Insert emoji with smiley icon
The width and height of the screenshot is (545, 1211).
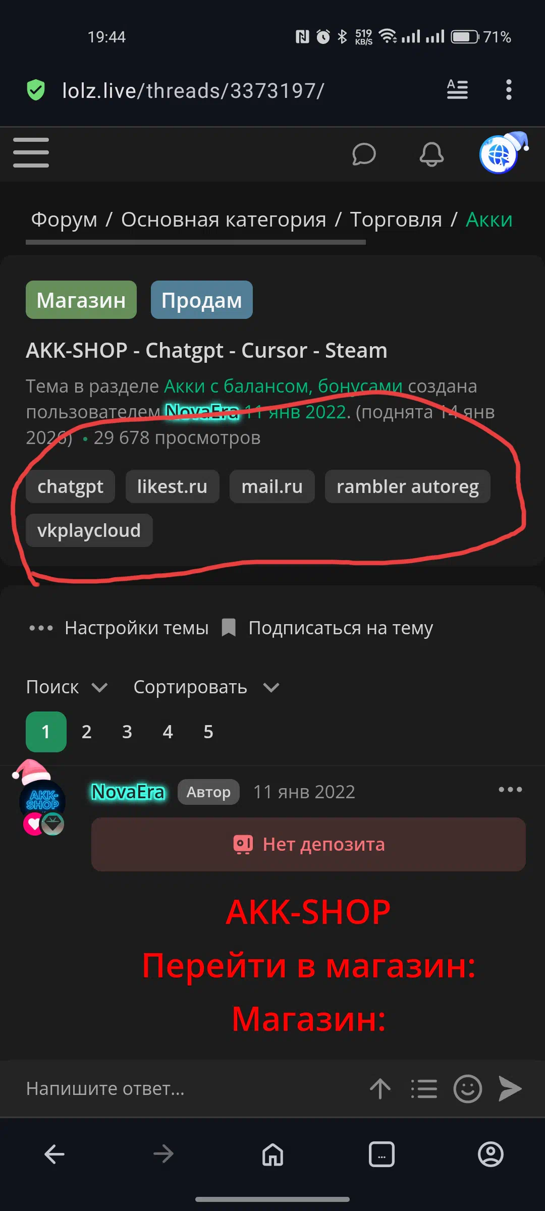[468, 1088]
